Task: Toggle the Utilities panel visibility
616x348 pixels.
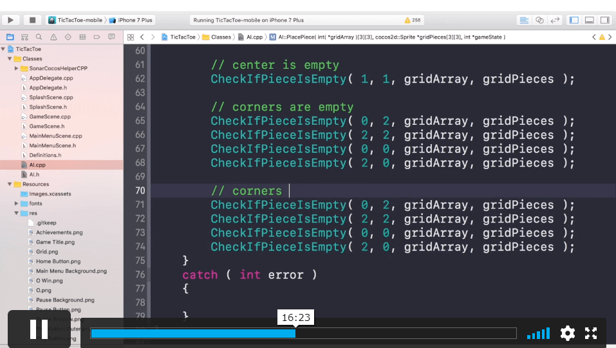Action: (604, 20)
